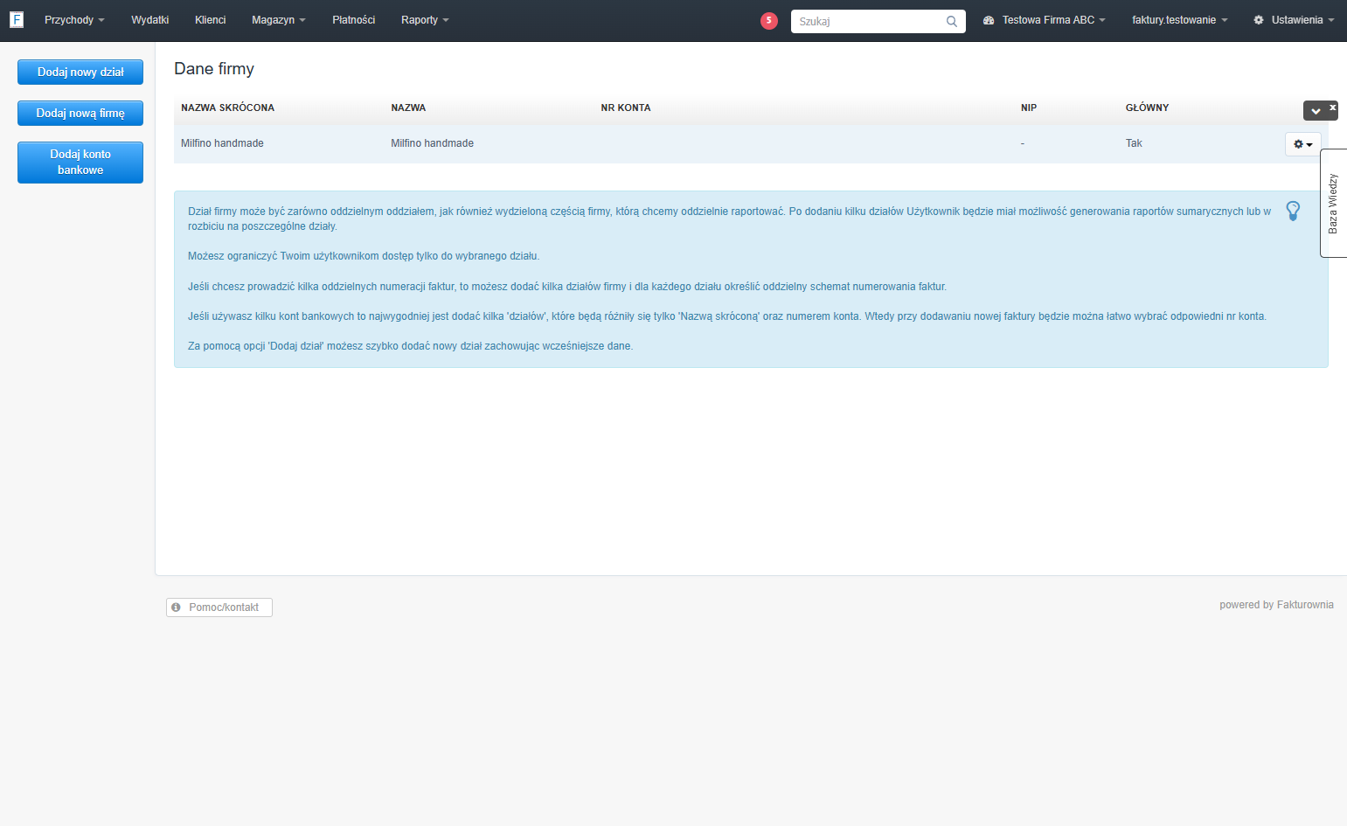Image resolution: width=1347 pixels, height=826 pixels.
Task: Go to Wydatki section
Action: [x=150, y=20]
